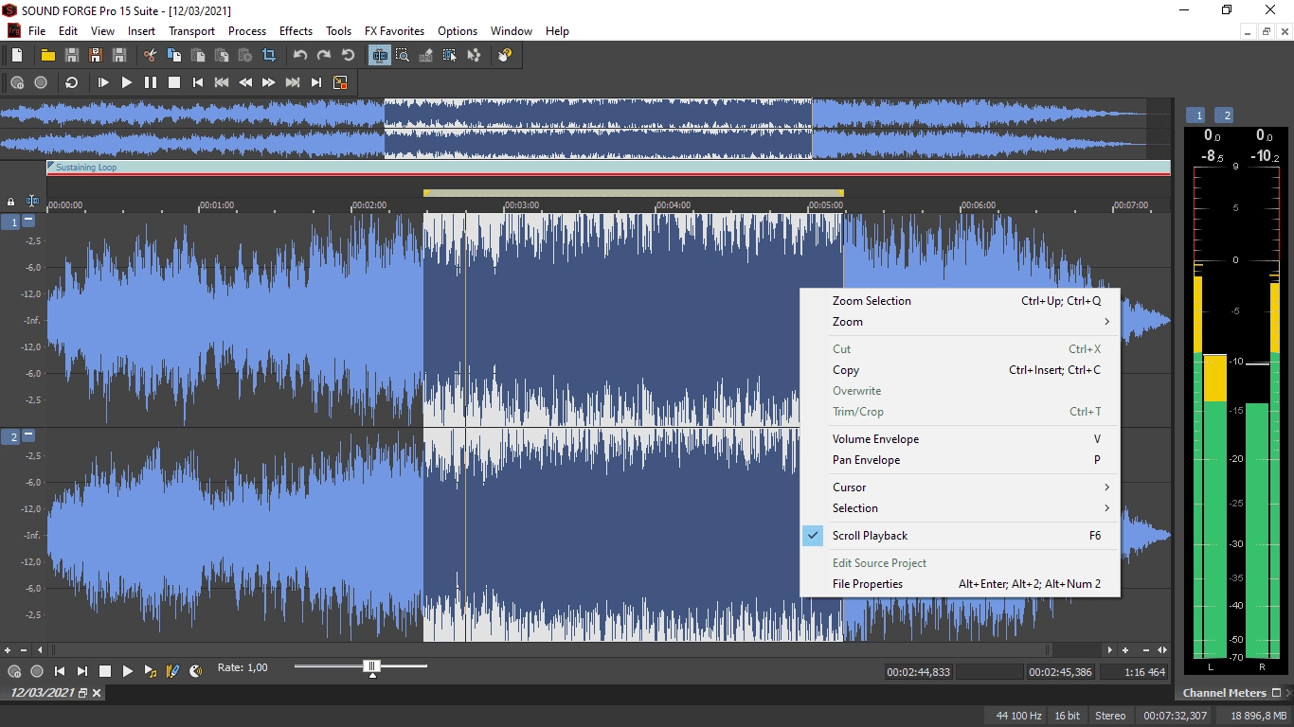This screenshot has width=1294, height=727.
Task: Click the Save As icon in the toolbar
Action: [95, 56]
